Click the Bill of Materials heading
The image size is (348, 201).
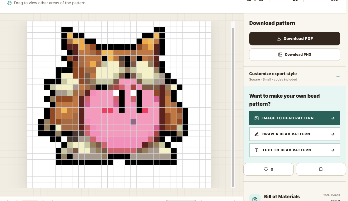coord(282,196)
